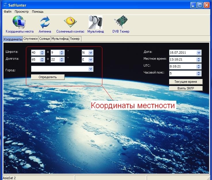Viewport: 212px width, 180px height.
Task: Open the Помощь menu
Action: pyautogui.click(x=38, y=12)
